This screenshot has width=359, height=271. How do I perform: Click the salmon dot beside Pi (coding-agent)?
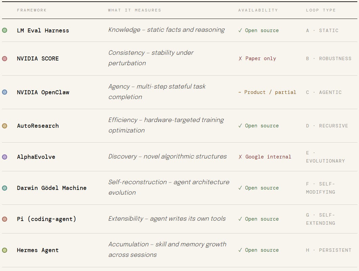(x=5, y=219)
